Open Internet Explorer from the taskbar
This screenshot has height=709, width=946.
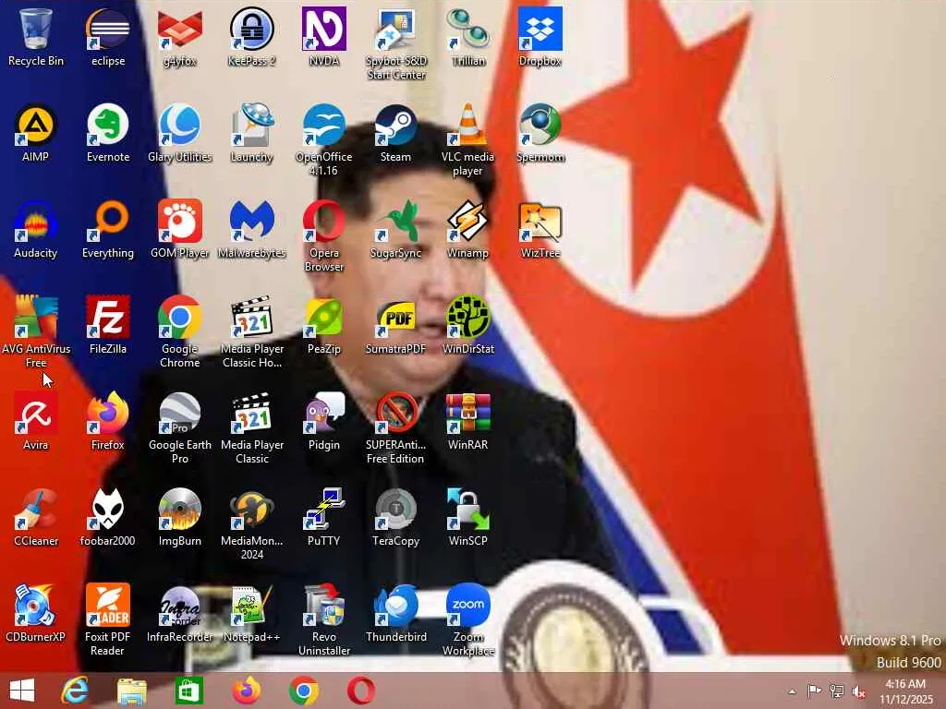coord(75,691)
